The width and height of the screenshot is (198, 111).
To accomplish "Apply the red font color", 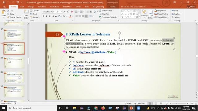I will 70,16.
